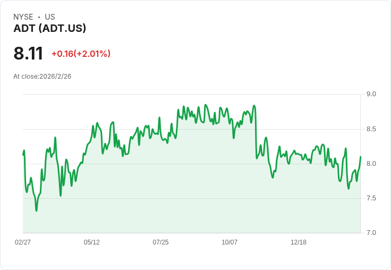Select the 12/18 date on x-axis
Viewport: 391px width, 270px height.
299,242
